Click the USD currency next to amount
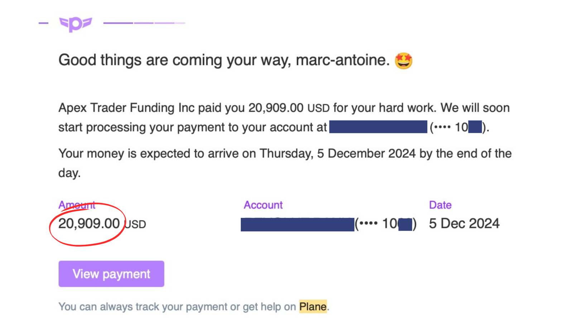This screenshot has height=322, width=573. 135,224
